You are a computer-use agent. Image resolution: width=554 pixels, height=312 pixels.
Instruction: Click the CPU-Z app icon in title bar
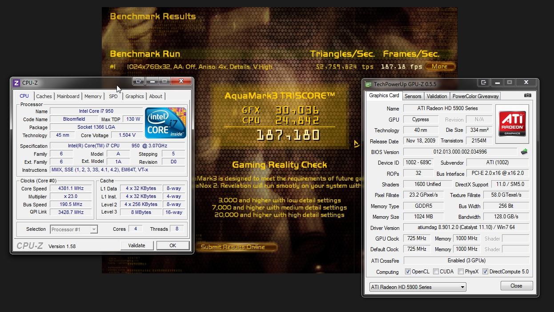16,83
